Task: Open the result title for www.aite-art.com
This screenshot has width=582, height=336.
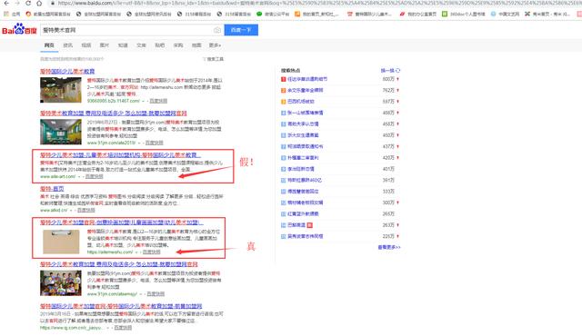Action: click(x=120, y=155)
